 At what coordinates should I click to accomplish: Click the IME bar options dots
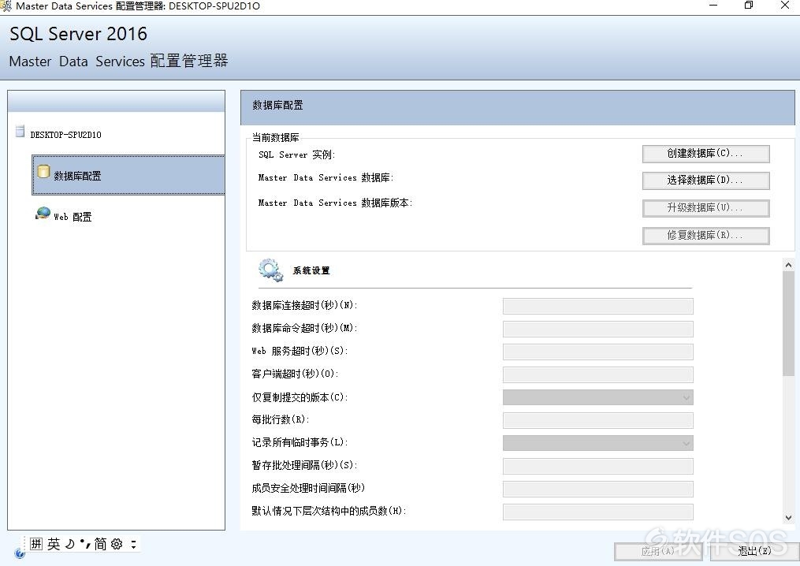133,544
